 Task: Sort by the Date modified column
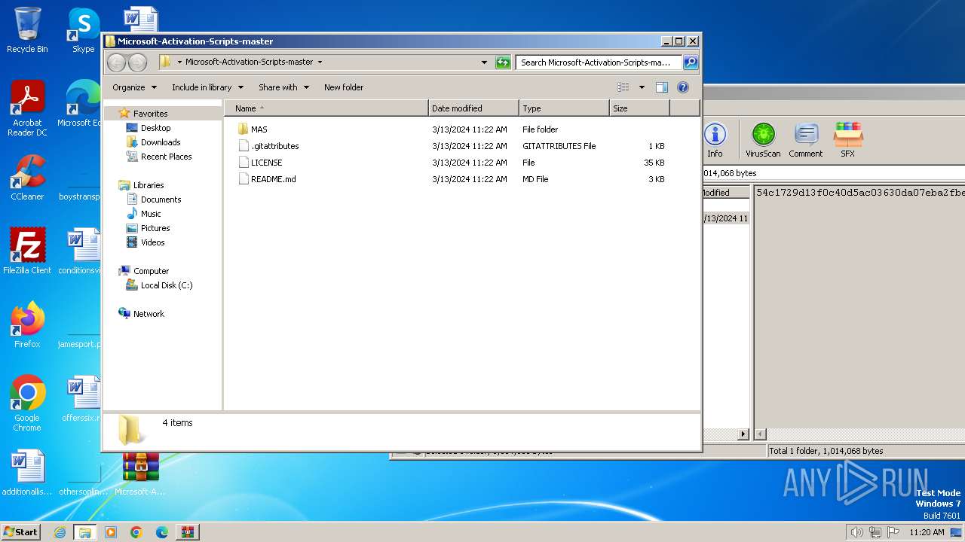coord(473,108)
